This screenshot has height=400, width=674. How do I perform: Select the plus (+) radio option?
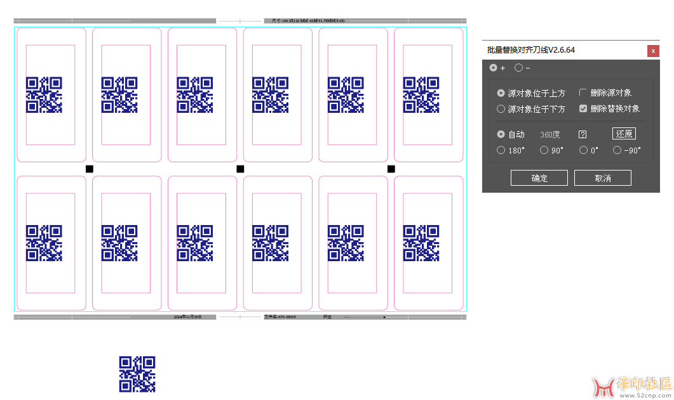click(x=494, y=68)
